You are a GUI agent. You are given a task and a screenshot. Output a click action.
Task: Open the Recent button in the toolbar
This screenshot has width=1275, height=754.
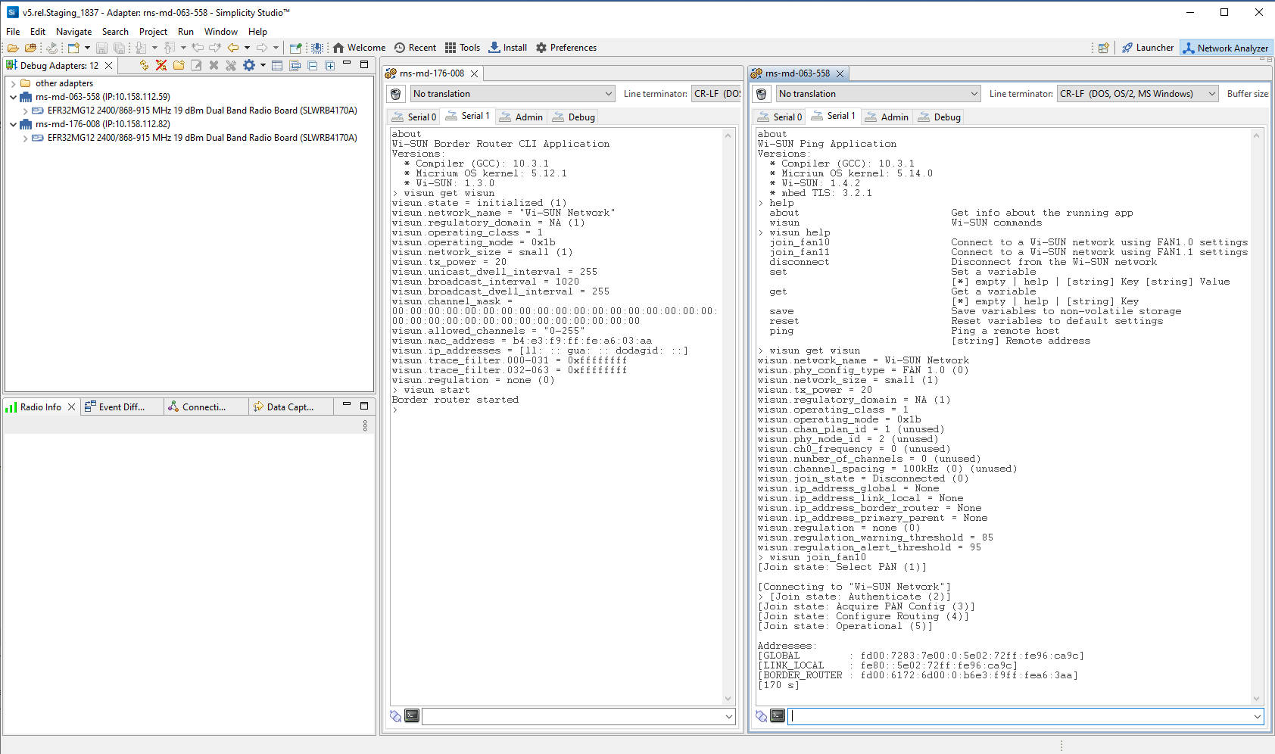tap(415, 48)
